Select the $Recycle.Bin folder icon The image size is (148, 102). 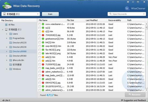coord(11,60)
